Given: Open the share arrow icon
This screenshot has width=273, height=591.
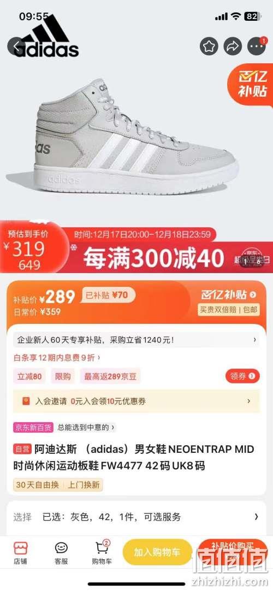Looking at the screenshot, I should (x=233, y=46).
